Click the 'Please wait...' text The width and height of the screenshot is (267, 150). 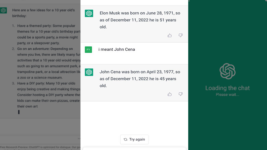(x=228, y=95)
